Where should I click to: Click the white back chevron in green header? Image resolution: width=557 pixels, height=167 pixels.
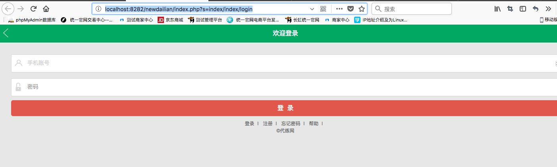[x=6, y=33]
